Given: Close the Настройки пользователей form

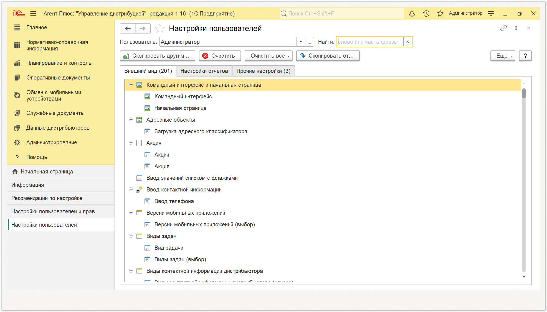Looking at the screenshot, I should pos(528,28).
